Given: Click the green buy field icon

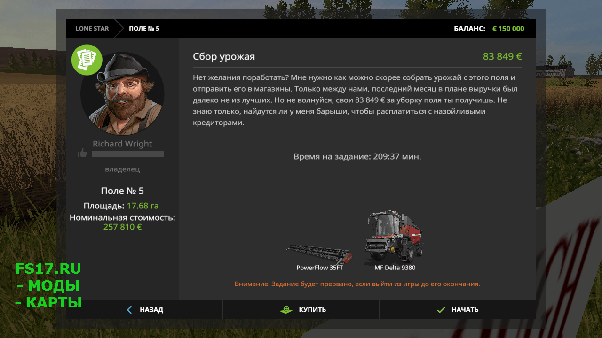Looking at the screenshot, I should 286,310.
